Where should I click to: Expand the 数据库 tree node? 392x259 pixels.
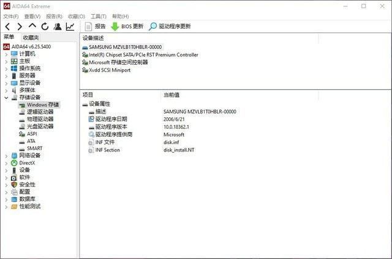click(x=6, y=199)
